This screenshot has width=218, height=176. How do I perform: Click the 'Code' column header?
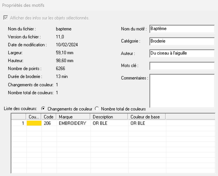tap(49, 117)
